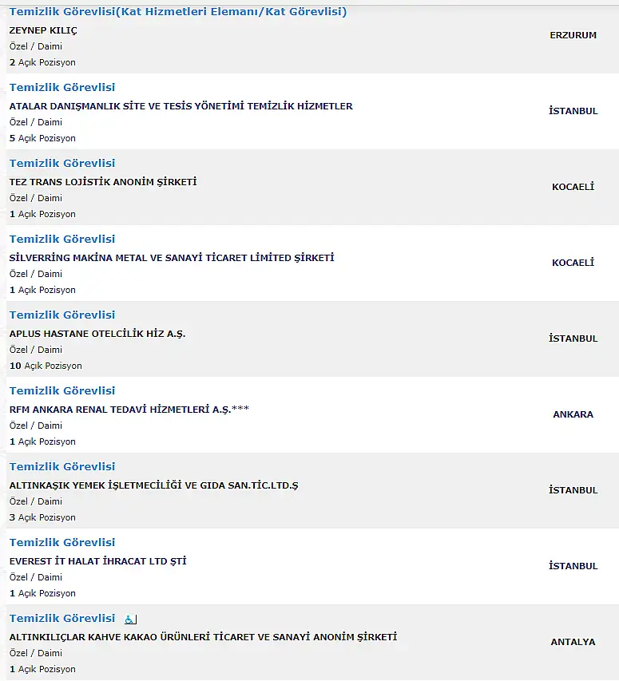Open the SİLVERRİNG MAKİNA Temizlik Görevlisi listing
The height and width of the screenshot is (681, 619).
point(62,239)
